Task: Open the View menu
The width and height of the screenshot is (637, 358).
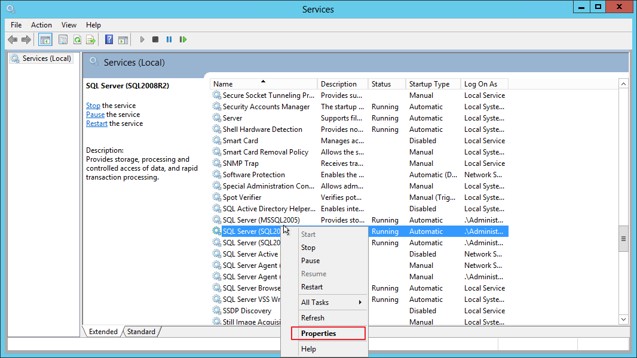Action: [69, 25]
